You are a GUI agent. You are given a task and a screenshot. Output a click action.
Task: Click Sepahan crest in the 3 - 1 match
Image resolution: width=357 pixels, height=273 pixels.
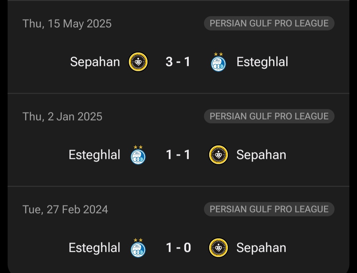point(138,62)
